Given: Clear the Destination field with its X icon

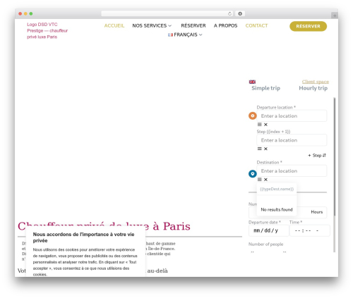Looking at the screenshot, I should pos(265,180).
